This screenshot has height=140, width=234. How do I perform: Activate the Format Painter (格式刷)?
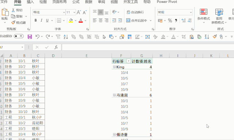click(18, 23)
